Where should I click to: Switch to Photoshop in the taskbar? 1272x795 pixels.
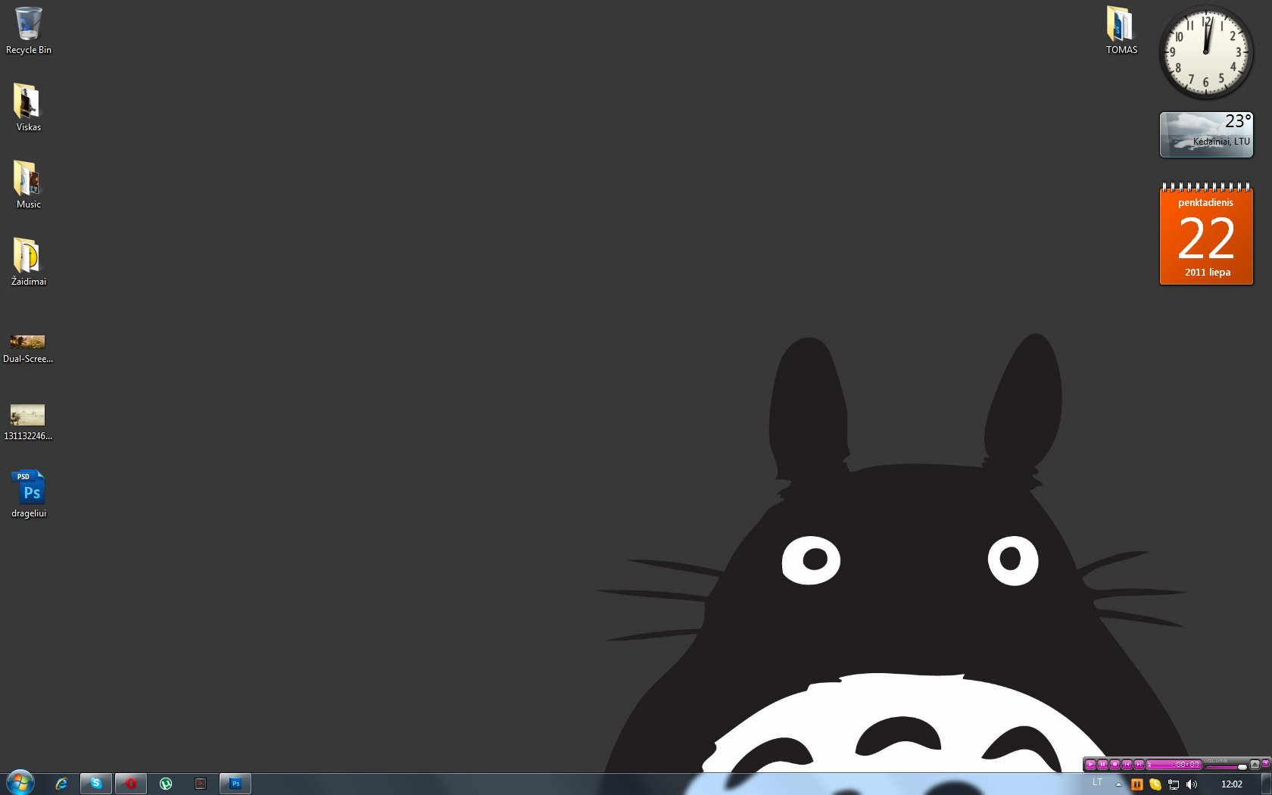coord(235,784)
